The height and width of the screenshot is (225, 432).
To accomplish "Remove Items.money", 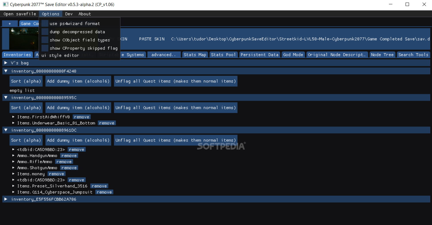I will click(x=57, y=174).
